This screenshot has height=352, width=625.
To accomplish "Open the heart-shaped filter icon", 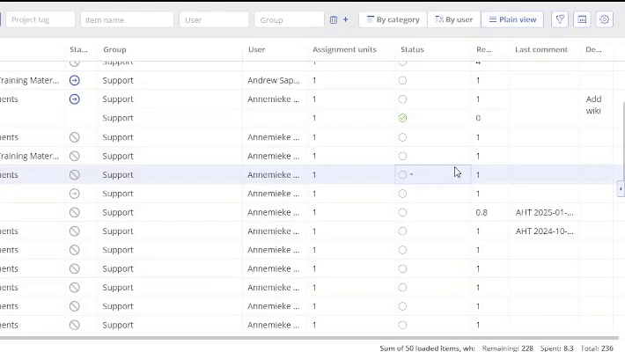I will click(560, 19).
